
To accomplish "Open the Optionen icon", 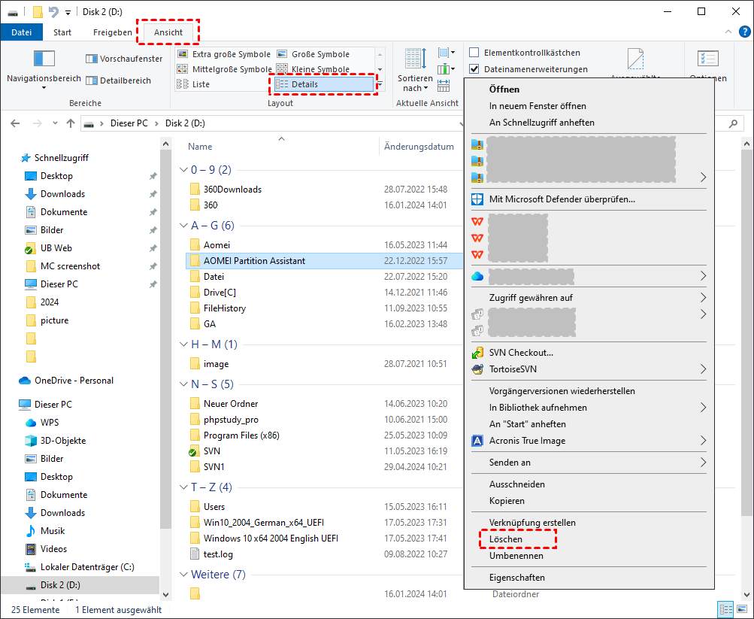I will (x=708, y=59).
